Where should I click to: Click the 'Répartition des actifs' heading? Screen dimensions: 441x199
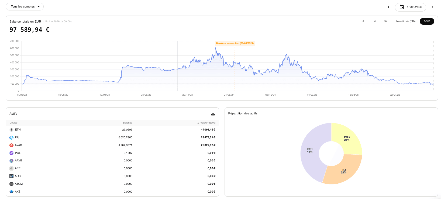(x=243, y=114)
